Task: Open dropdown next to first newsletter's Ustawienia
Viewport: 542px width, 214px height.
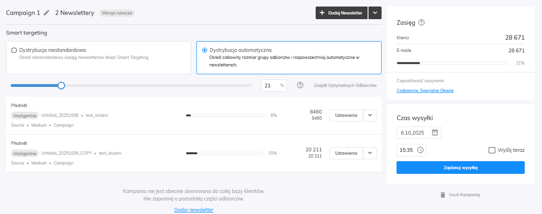Action: click(370, 115)
